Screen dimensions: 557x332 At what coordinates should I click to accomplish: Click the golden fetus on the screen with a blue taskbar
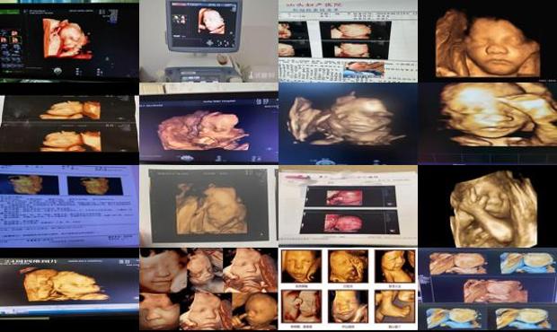point(65,285)
